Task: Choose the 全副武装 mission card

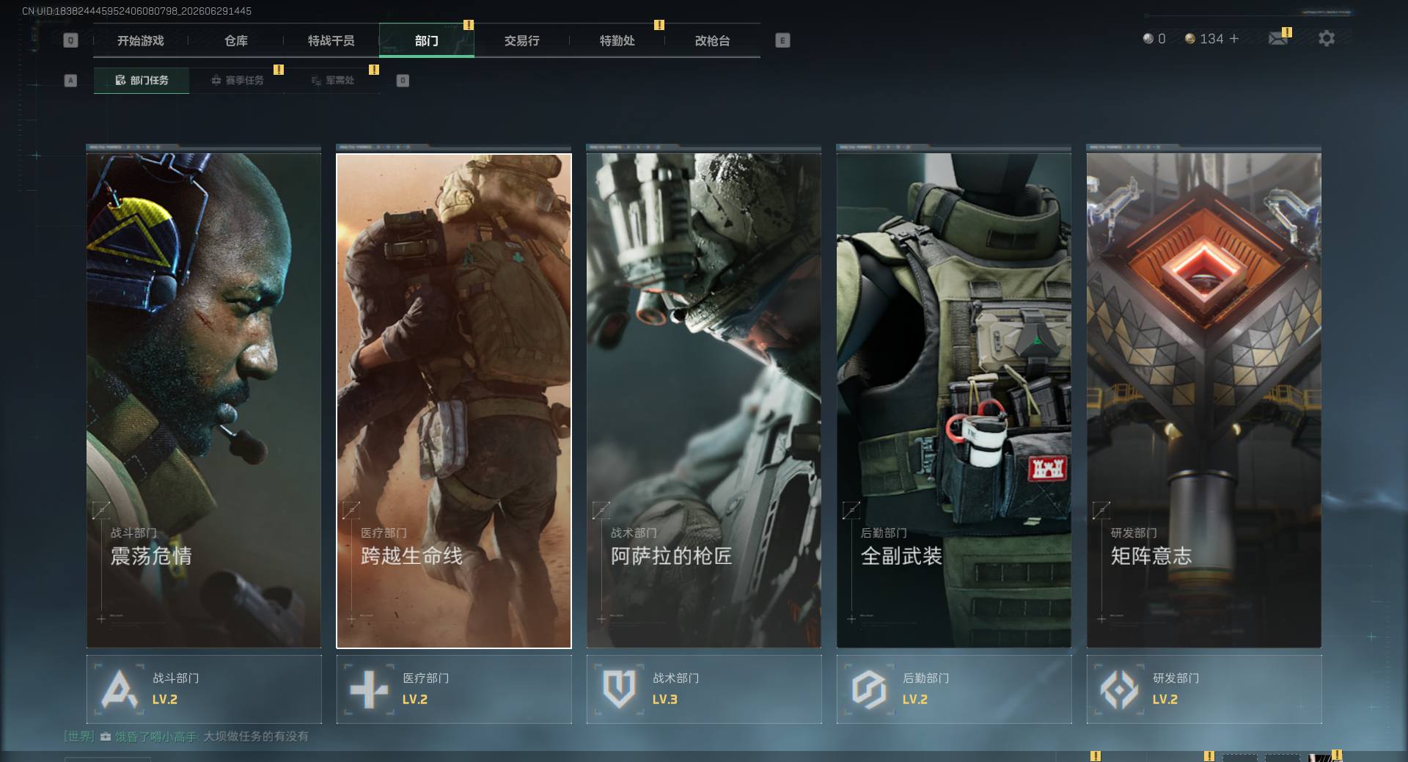Action: (954, 400)
